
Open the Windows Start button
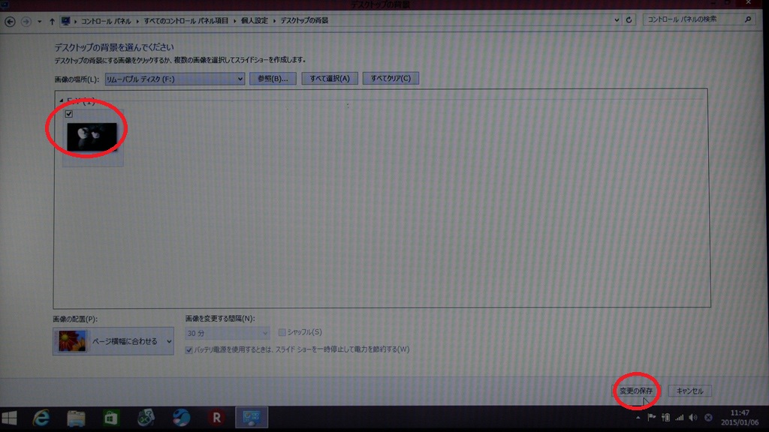tap(9, 418)
